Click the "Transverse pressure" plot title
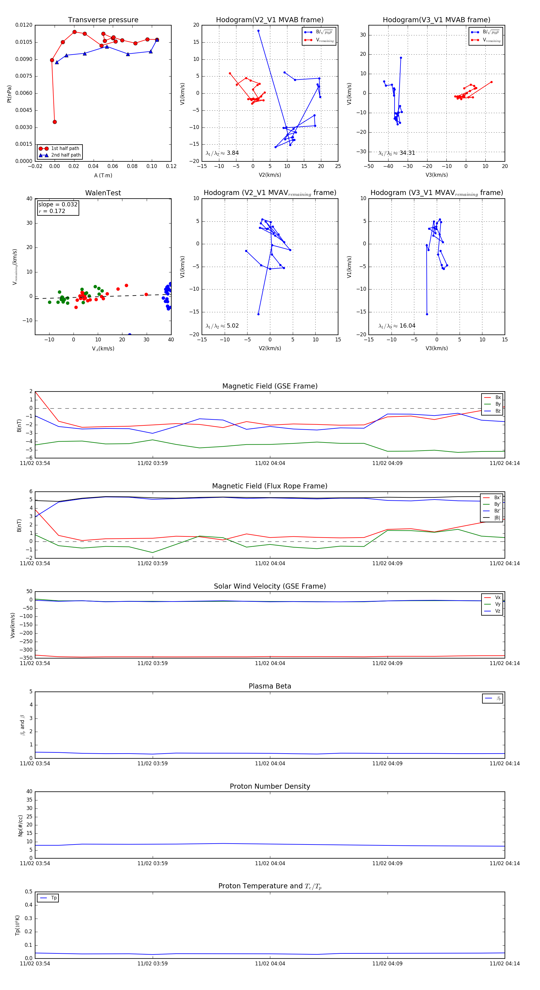The image size is (540, 990). pos(103,20)
